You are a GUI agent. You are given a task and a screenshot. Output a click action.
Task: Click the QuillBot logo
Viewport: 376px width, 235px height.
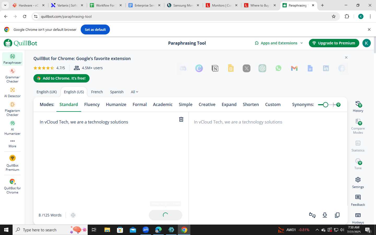[x=21, y=43]
